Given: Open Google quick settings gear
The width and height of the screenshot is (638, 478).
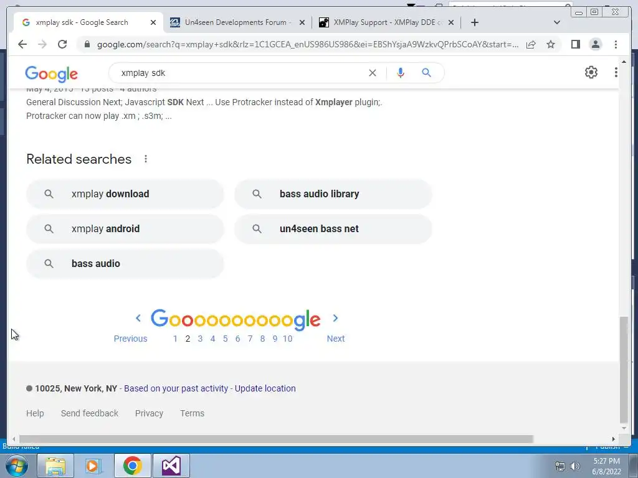Looking at the screenshot, I should coord(591,72).
